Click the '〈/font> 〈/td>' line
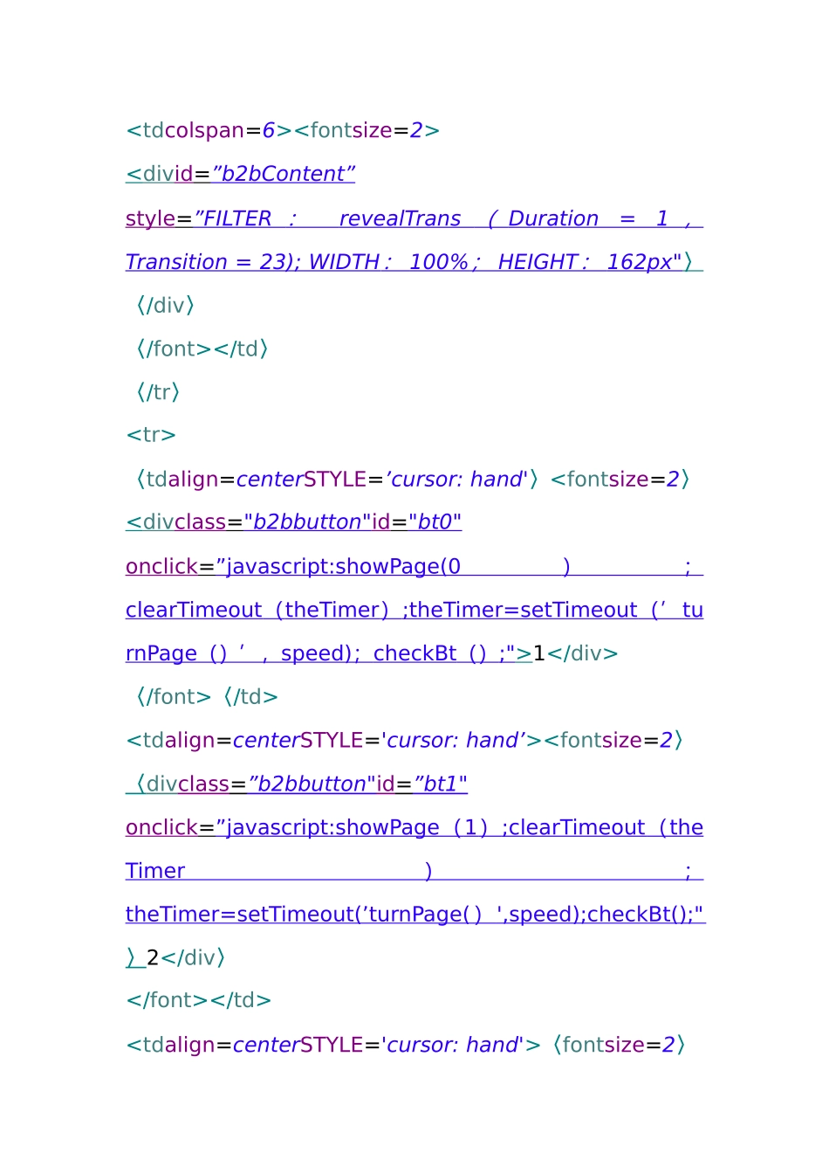Screen dimensions: 829x1174 tap(206, 697)
